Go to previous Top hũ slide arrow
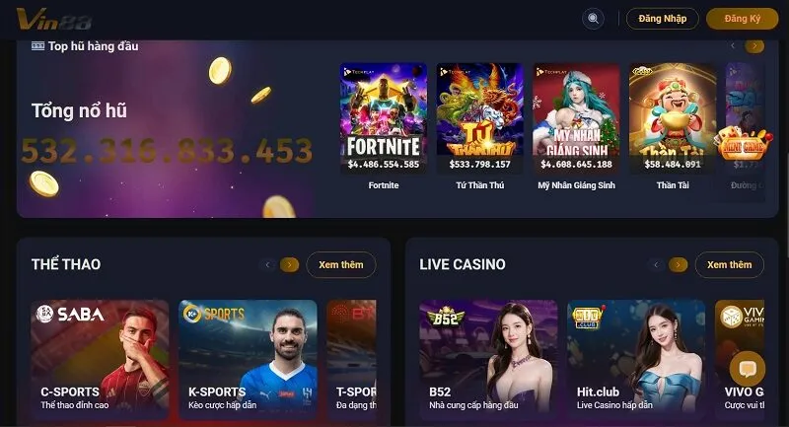 [733, 45]
